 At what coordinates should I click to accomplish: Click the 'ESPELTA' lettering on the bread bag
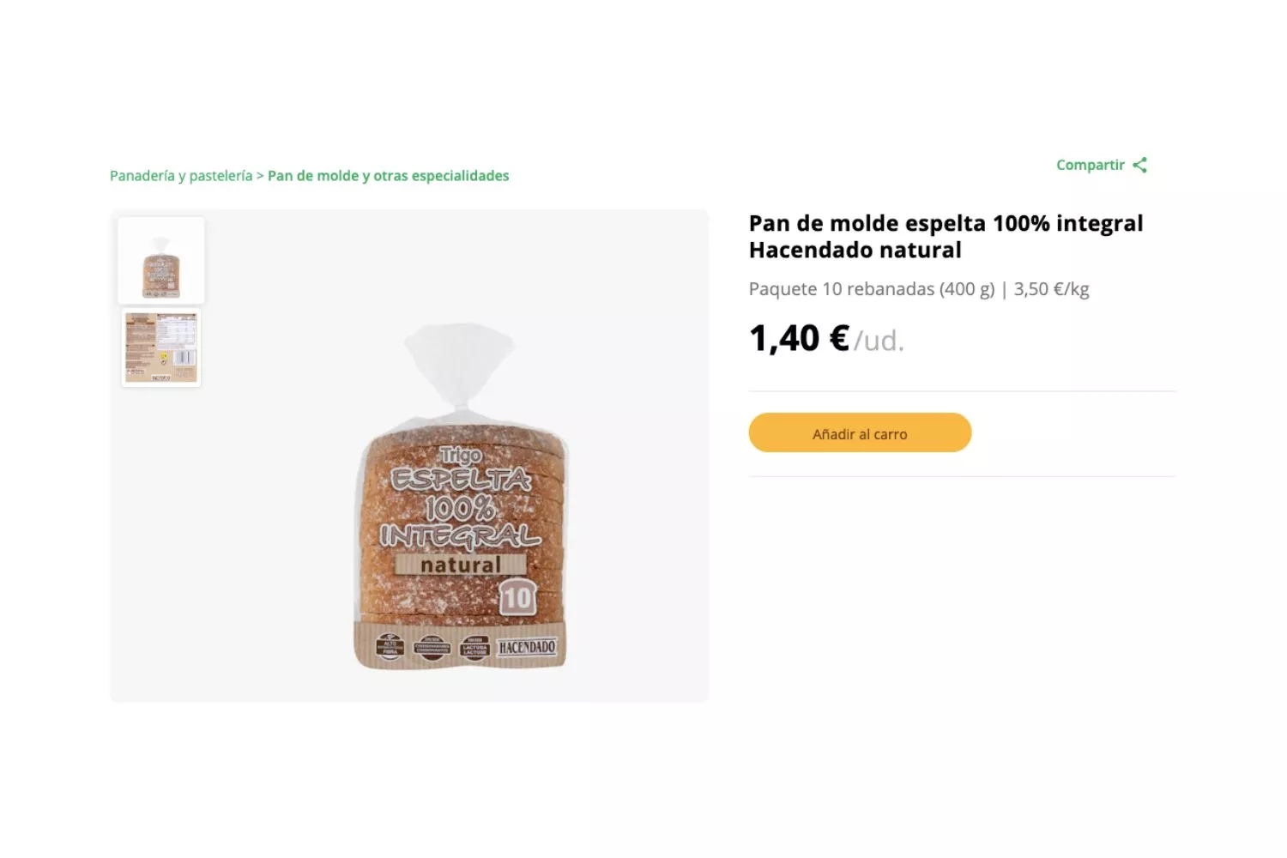pos(461,480)
